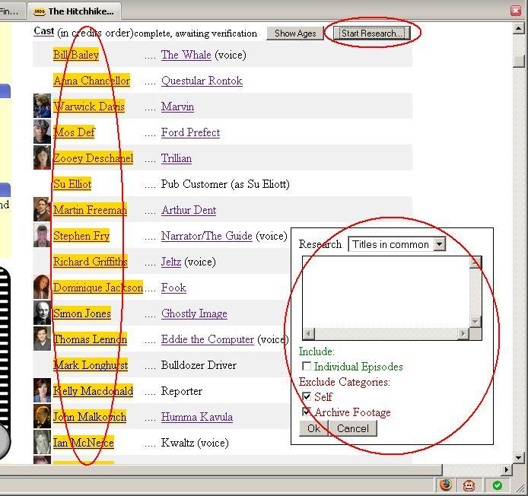Open Zooey Deschanel headshot thumbnail
528x496 pixels.
click(42, 157)
